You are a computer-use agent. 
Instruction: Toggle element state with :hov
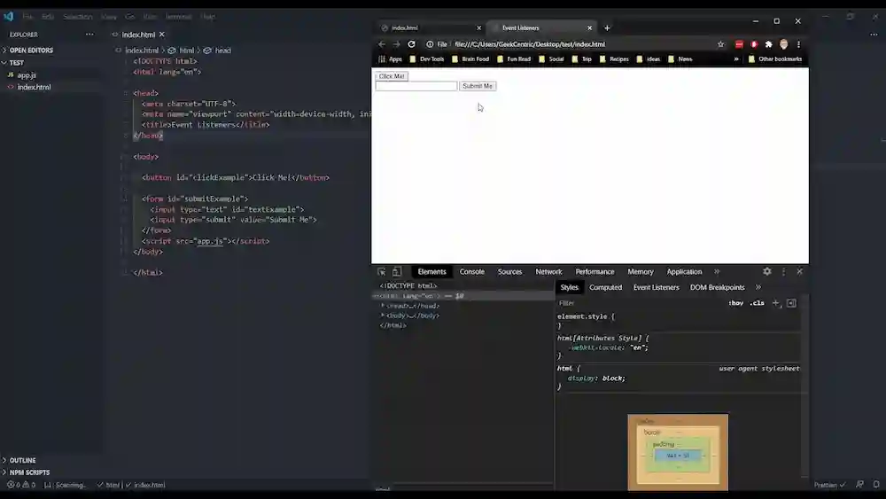pos(735,303)
